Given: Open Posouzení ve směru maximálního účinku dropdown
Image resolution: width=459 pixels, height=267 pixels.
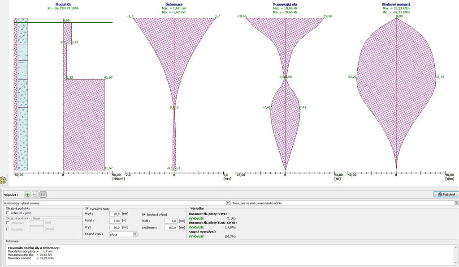Looking at the screenshot, I should pos(456,203).
